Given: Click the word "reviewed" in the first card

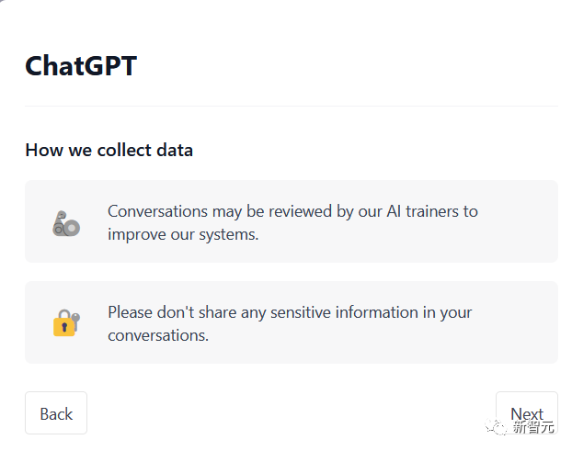Looking at the screenshot, I should (x=297, y=211).
